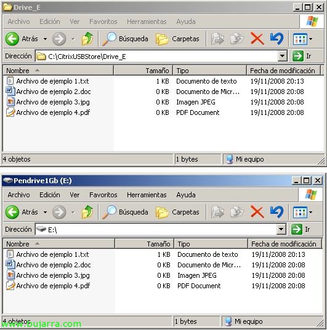The height and width of the screenshot is (330, 327).
Task: Click the blue Undo arrow in Drive_E toolbar
Action: [x=277, y=39]
